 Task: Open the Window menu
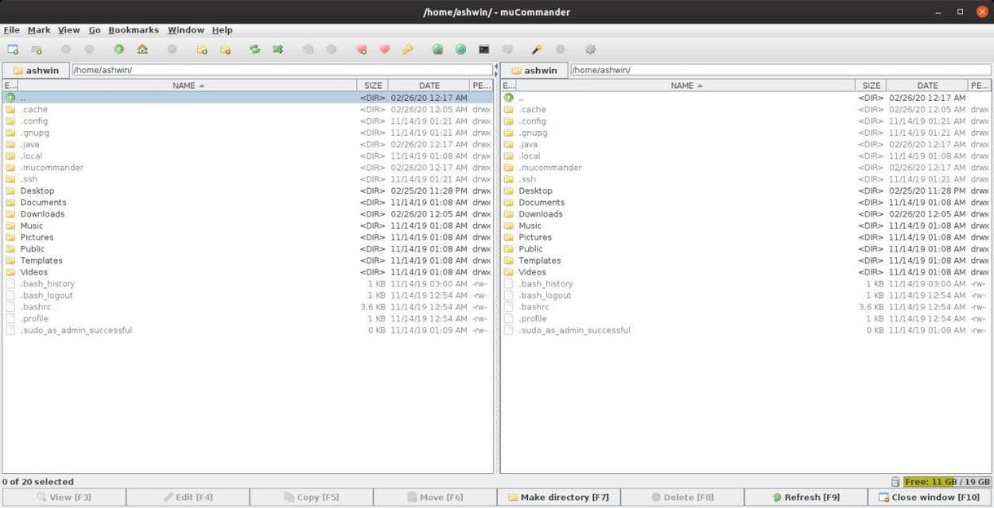(186, 30)
